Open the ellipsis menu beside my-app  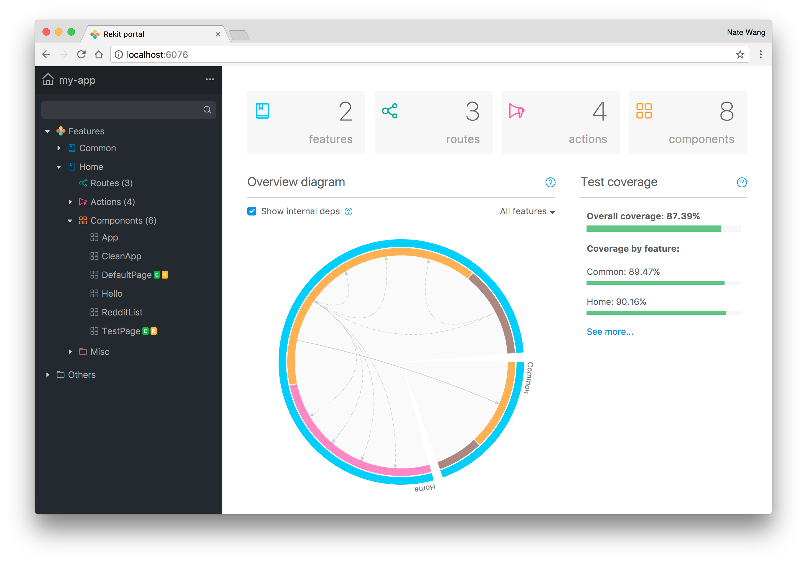click(210, 80)
